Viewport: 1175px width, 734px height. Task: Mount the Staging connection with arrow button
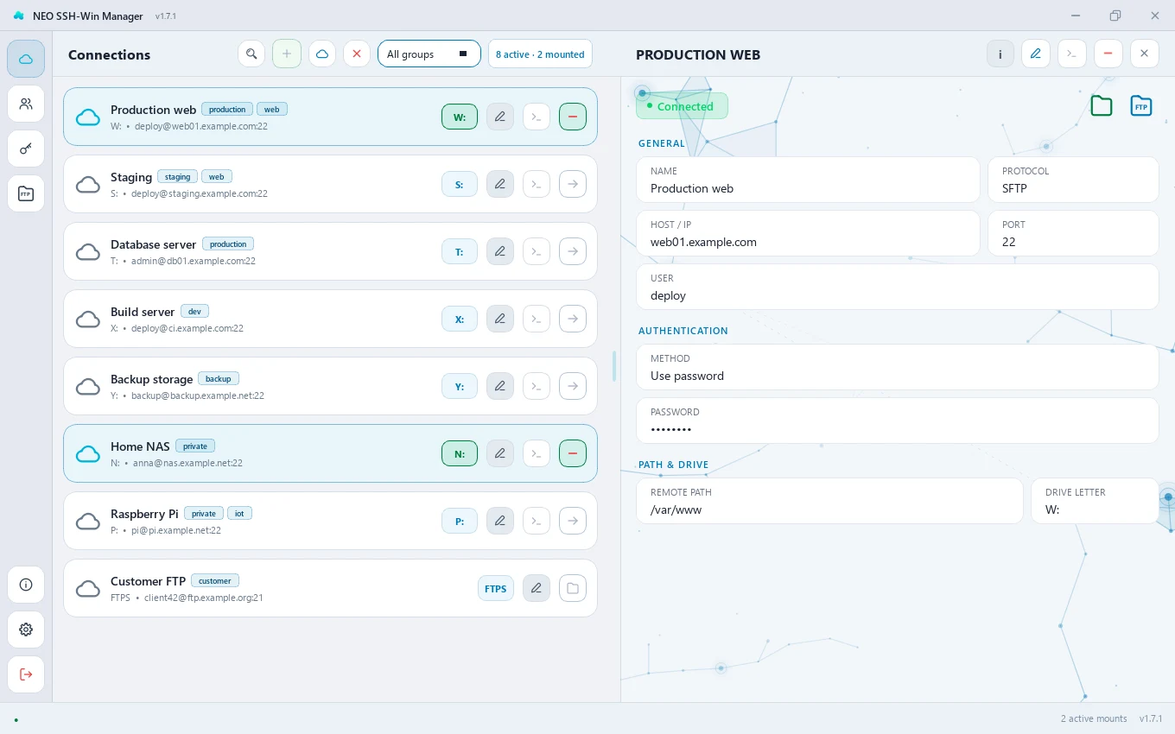[573, 184]
